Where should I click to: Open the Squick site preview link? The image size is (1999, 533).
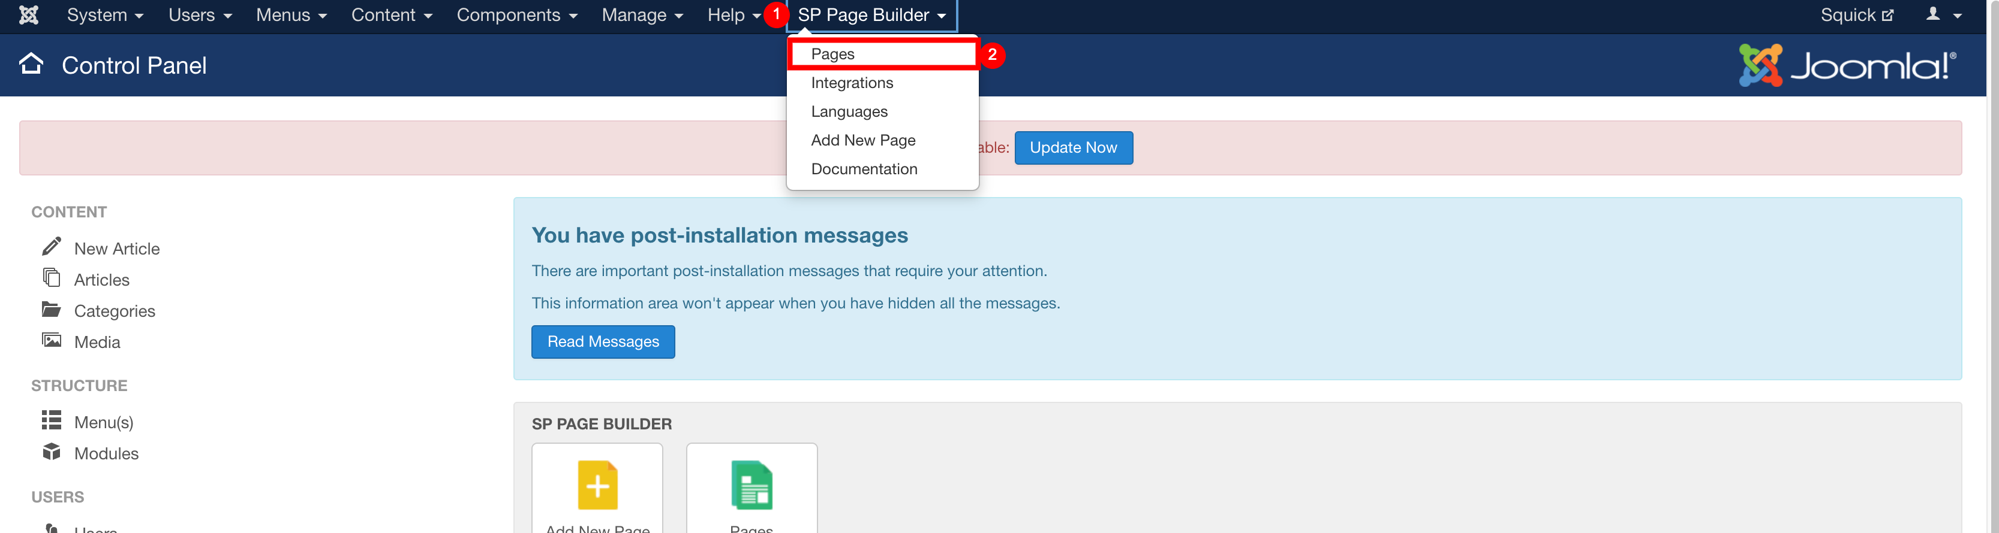pos(1856,15)
